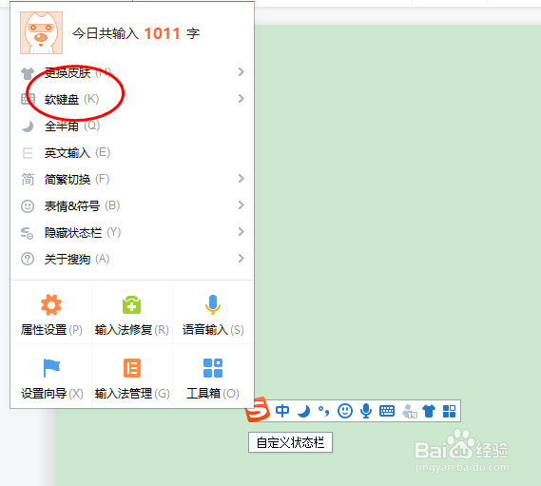Toggle moon full/half width on status bar
This screenshot has height=486, width=541.
point(303,411)
